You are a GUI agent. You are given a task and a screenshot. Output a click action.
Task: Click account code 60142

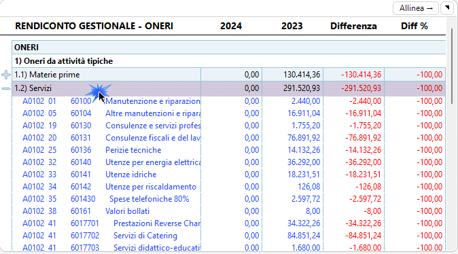(x=81, y=187)
